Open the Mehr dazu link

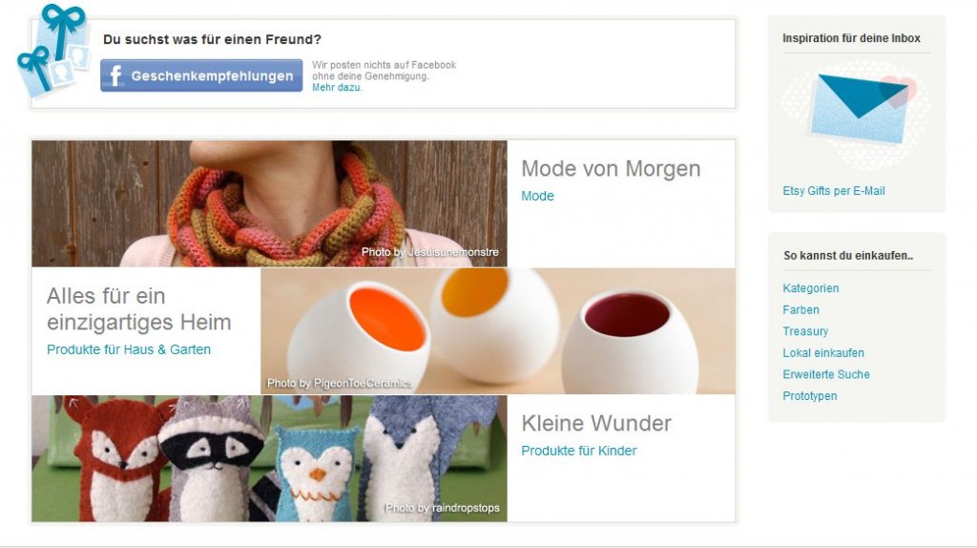tap(337, 87)
